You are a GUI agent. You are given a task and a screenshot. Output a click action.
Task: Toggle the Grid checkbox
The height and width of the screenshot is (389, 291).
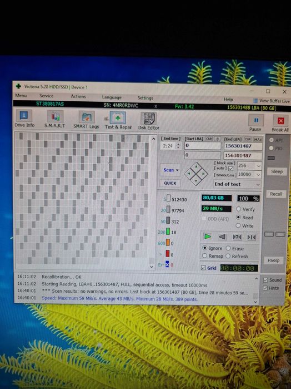tap(203, 268)
